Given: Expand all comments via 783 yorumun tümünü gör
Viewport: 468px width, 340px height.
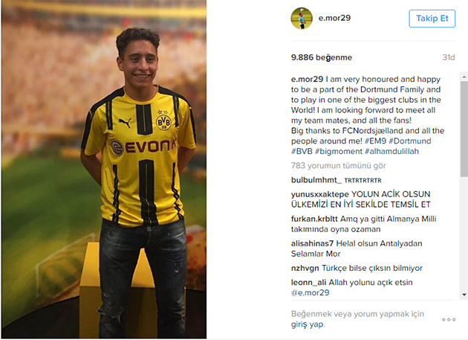Looking at the screenshot, I should [339, 165].
